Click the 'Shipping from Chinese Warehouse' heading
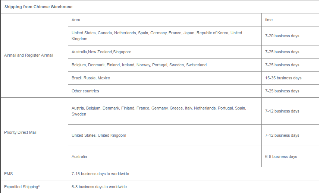The image size is (320, 193). (x=38, y=7)
